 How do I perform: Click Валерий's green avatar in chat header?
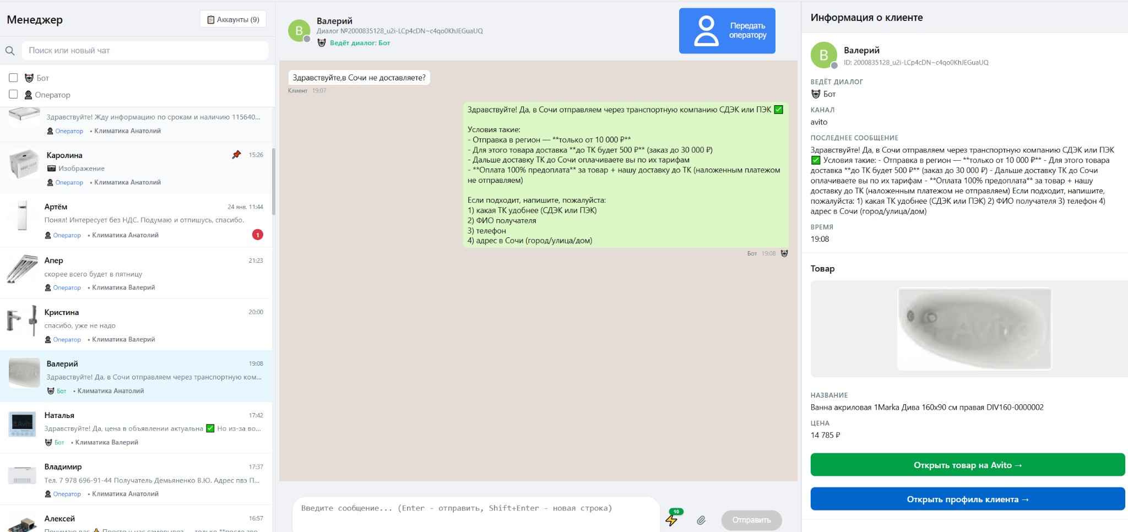299,31
